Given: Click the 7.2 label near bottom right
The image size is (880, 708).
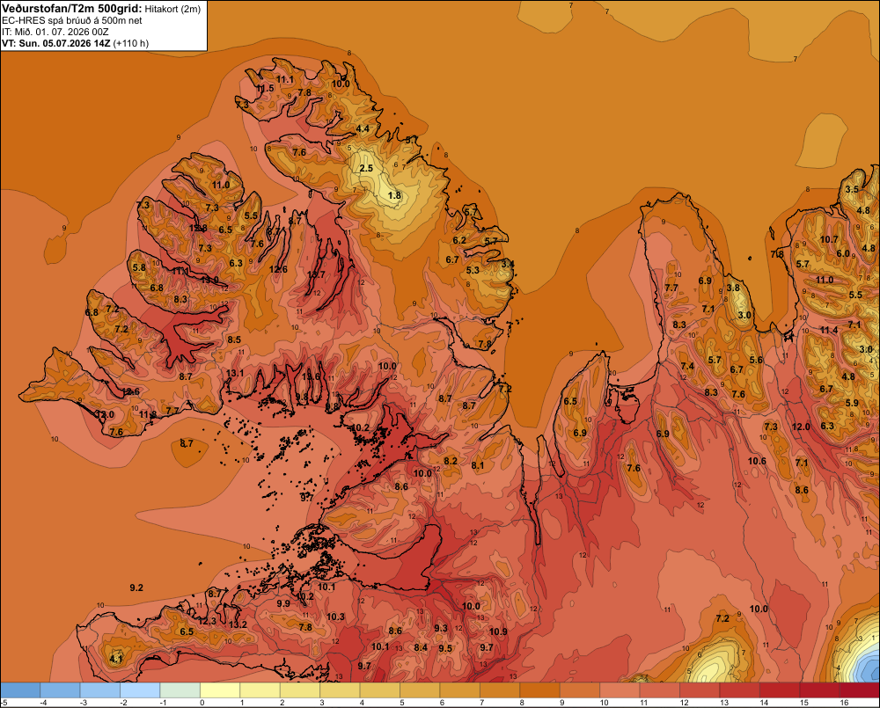Looking at the screenshot, I should point(722,618).
